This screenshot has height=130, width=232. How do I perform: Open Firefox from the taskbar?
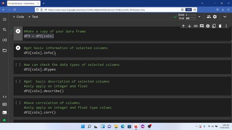[136, 126]
